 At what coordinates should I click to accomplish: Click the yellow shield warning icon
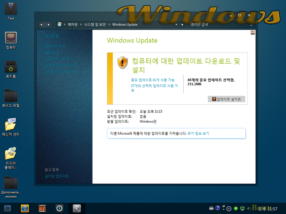[122, 62]
